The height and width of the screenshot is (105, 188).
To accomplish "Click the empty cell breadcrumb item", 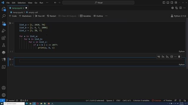I will [32, 12].
